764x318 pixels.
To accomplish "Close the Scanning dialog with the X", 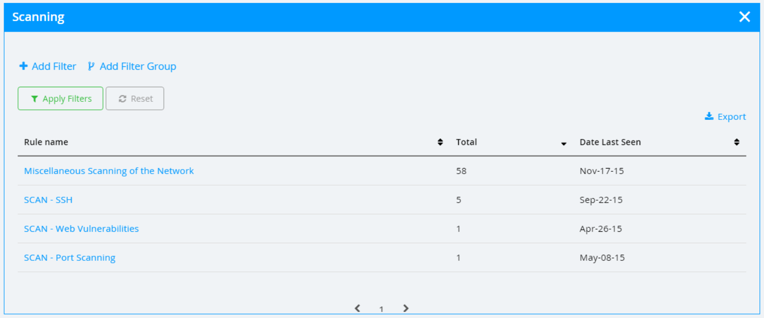I will (x=744, y=17).
